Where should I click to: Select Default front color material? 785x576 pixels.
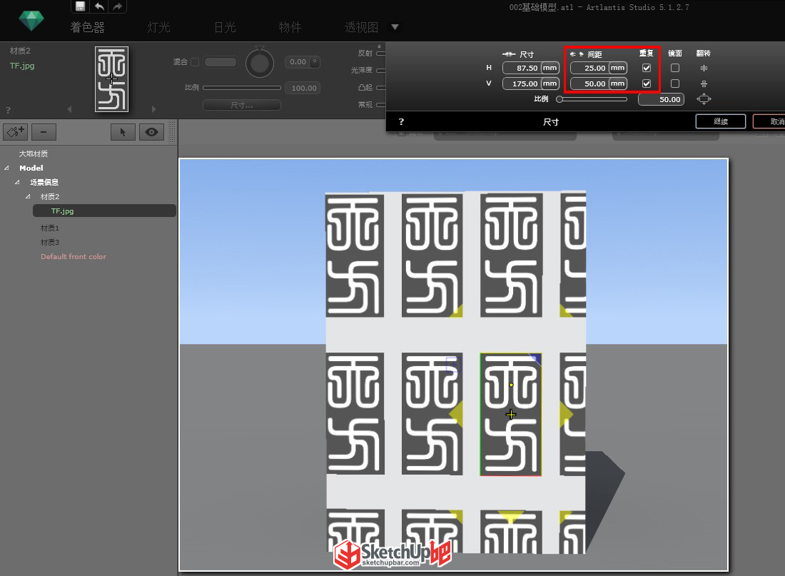click(x=74, y=256)
